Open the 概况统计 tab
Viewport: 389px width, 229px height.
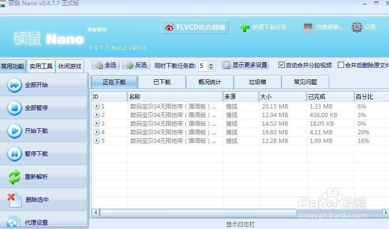point(210,82)
